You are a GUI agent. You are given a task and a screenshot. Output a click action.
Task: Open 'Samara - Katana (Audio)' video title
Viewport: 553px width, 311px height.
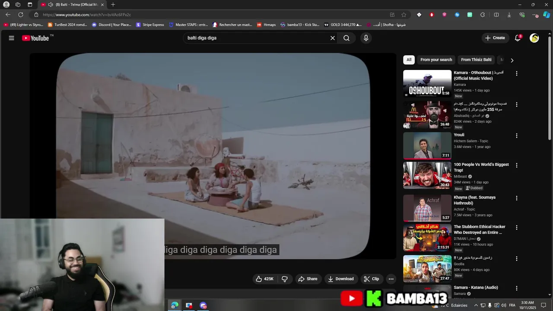click(476, 287)
